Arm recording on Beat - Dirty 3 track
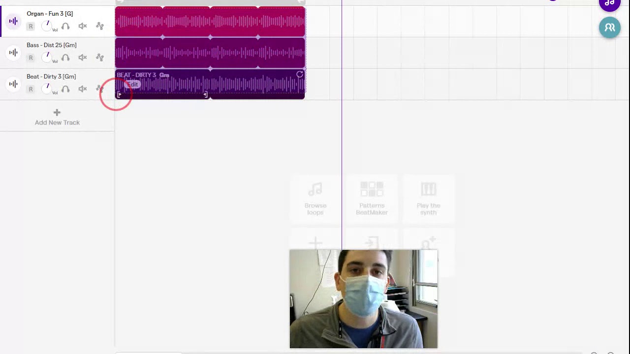The width and height of the screenshot is (630, 354). click(x=31, y=89)
